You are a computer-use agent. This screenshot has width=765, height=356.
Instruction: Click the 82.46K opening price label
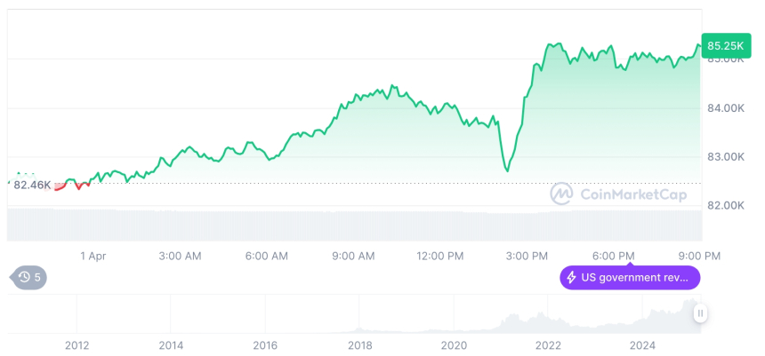(32, 185)
